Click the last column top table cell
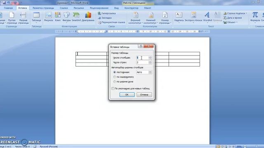Image resolution: width=264 pixels, height=148 pixels. pyautogui.click(x=184, y=54)
